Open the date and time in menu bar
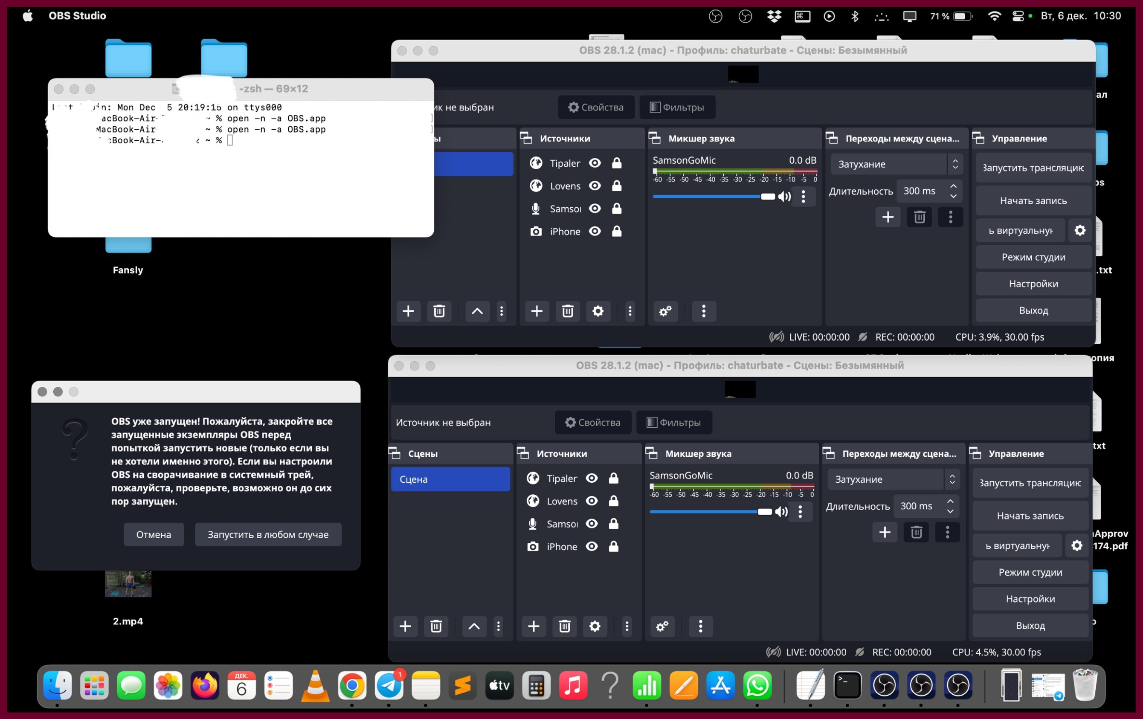This screenshot has width=1143, height=719. (1081, 16)
